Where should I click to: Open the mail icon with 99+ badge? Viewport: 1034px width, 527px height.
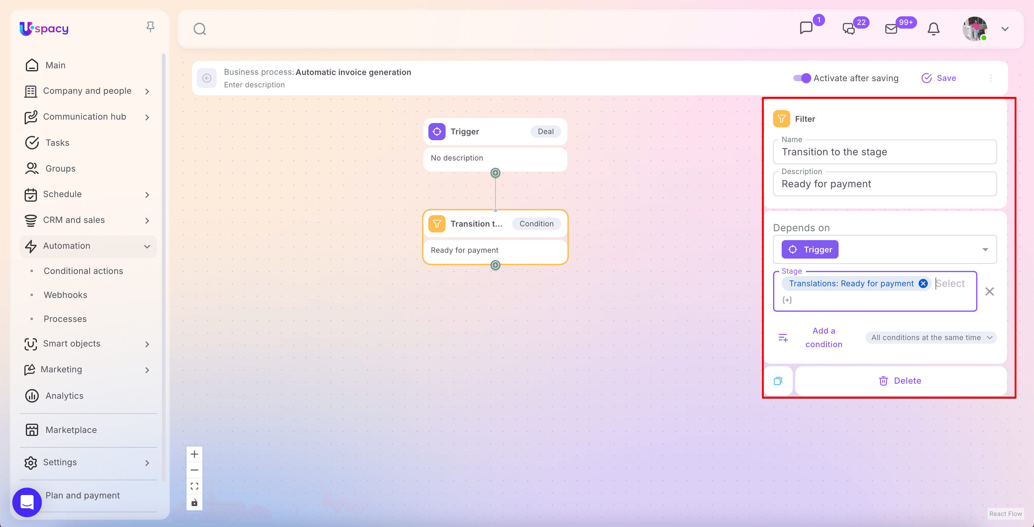tap(891, 29)
